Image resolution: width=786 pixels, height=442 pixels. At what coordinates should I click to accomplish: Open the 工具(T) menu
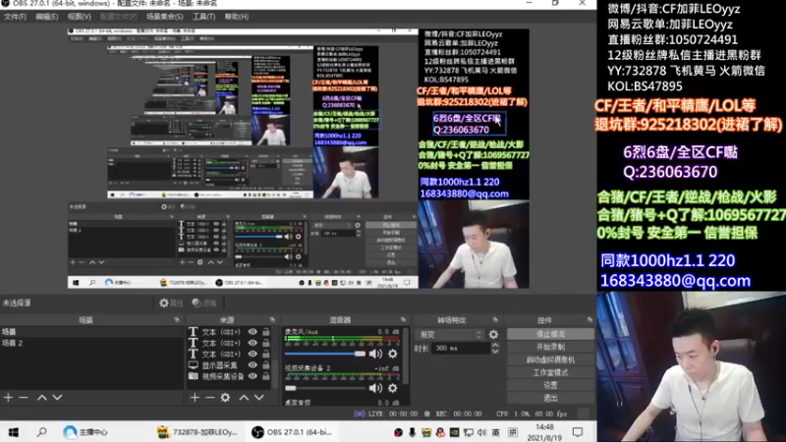(x=203, y=17)
